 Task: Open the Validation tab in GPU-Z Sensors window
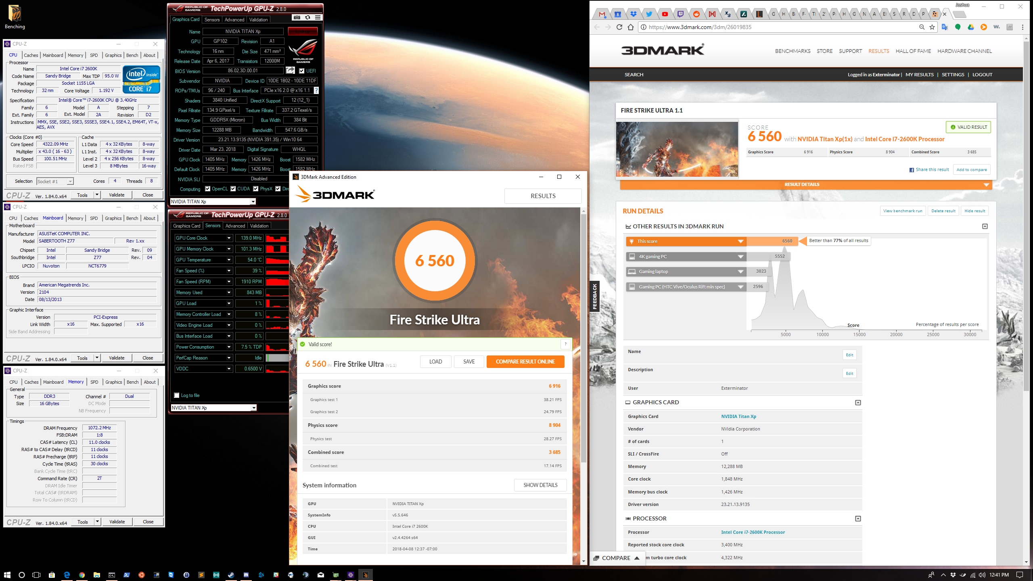259,226
